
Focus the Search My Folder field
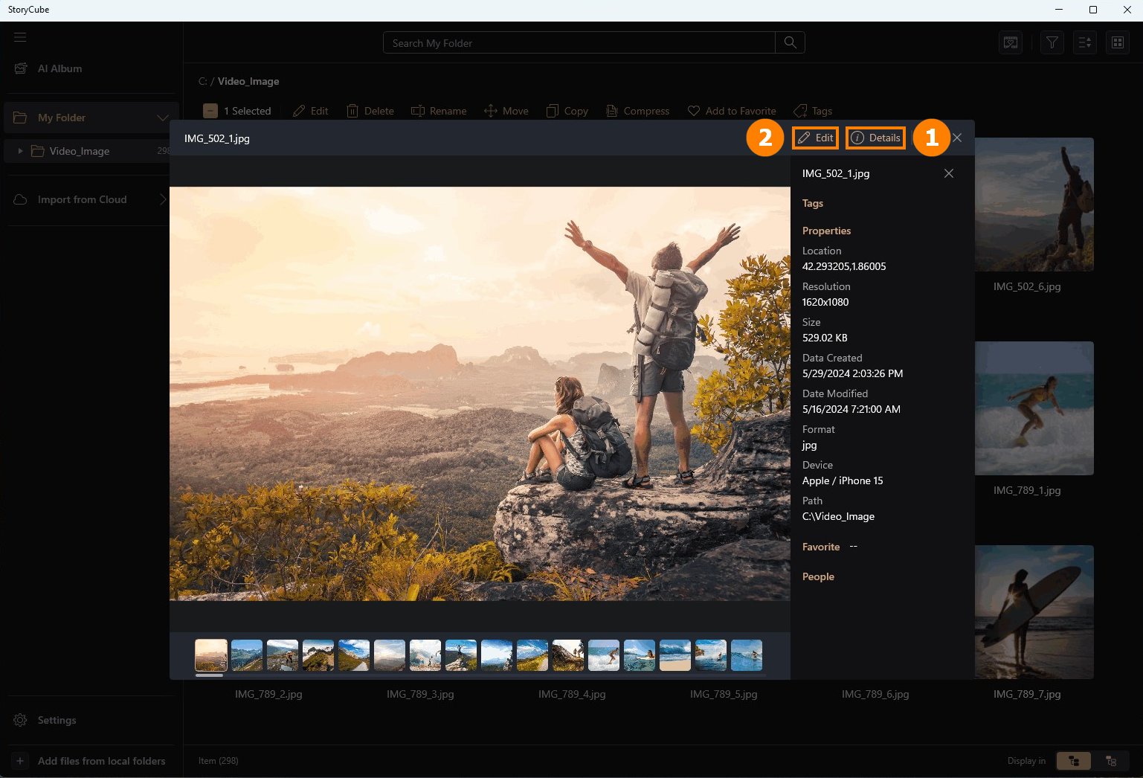coord(579,43)
